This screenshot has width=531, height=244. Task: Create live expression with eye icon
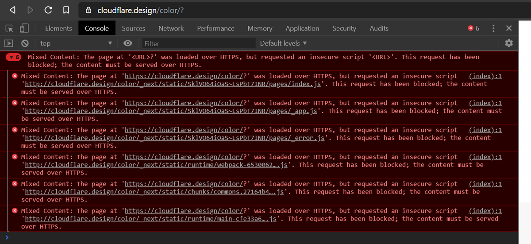pyautogui.click(x=128, y=43)
